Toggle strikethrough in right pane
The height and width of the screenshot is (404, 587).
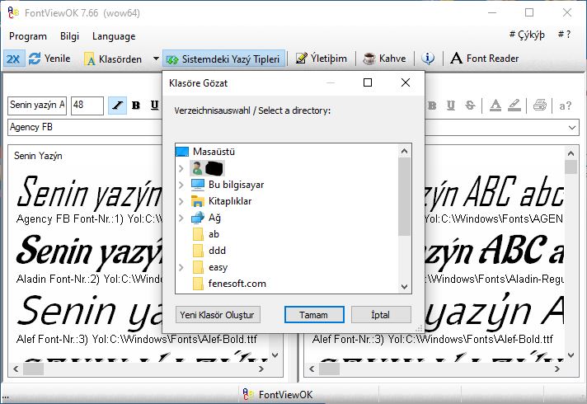pyautogui.click(x=470, y=106)
